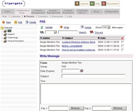Image resolution: width=137 pixels, height=111 pixels.
Task: Open the calendar picker beside Date Expires
Action: 82,71
